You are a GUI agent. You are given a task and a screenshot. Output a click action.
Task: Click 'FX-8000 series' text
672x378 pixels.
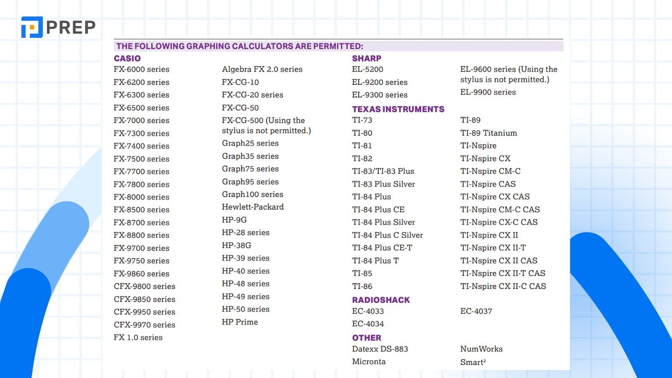(x=142, y=197)
